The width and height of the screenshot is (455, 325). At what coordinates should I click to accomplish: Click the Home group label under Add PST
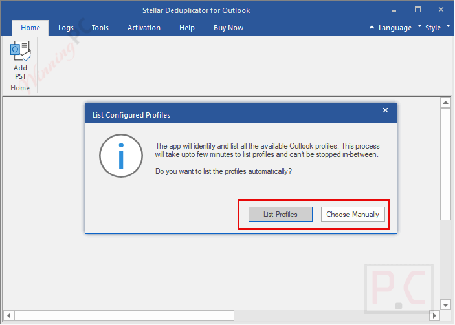[20, 88]
